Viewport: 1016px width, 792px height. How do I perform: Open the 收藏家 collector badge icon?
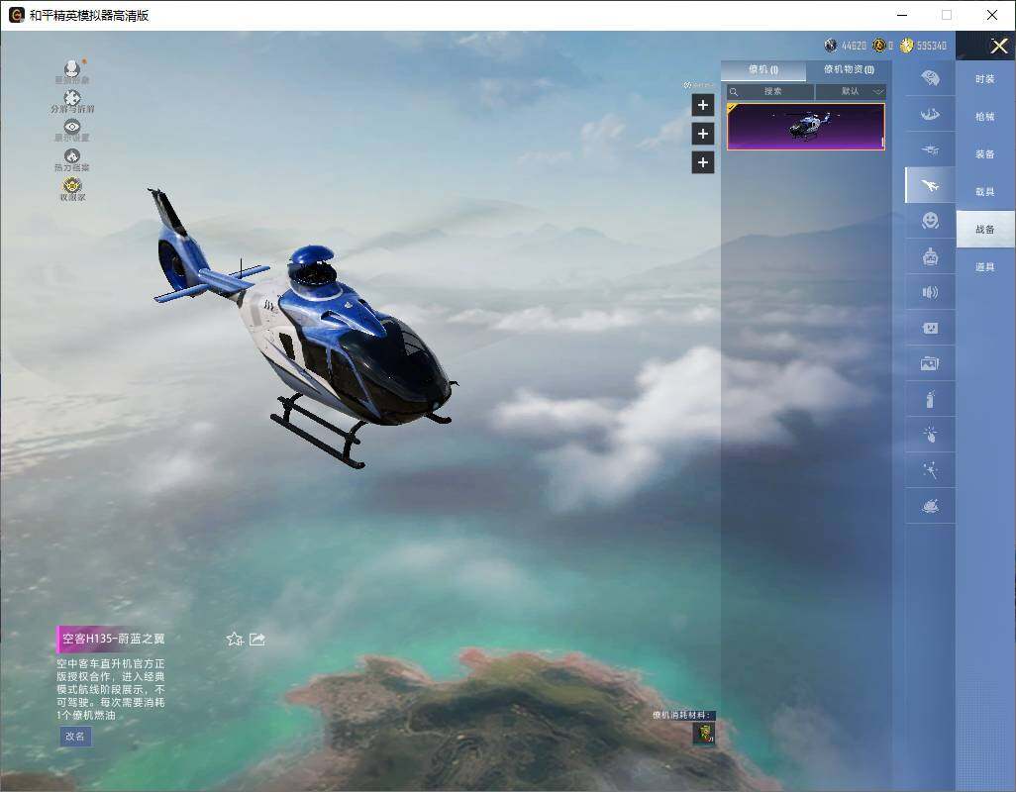click(x=72, y=186)
